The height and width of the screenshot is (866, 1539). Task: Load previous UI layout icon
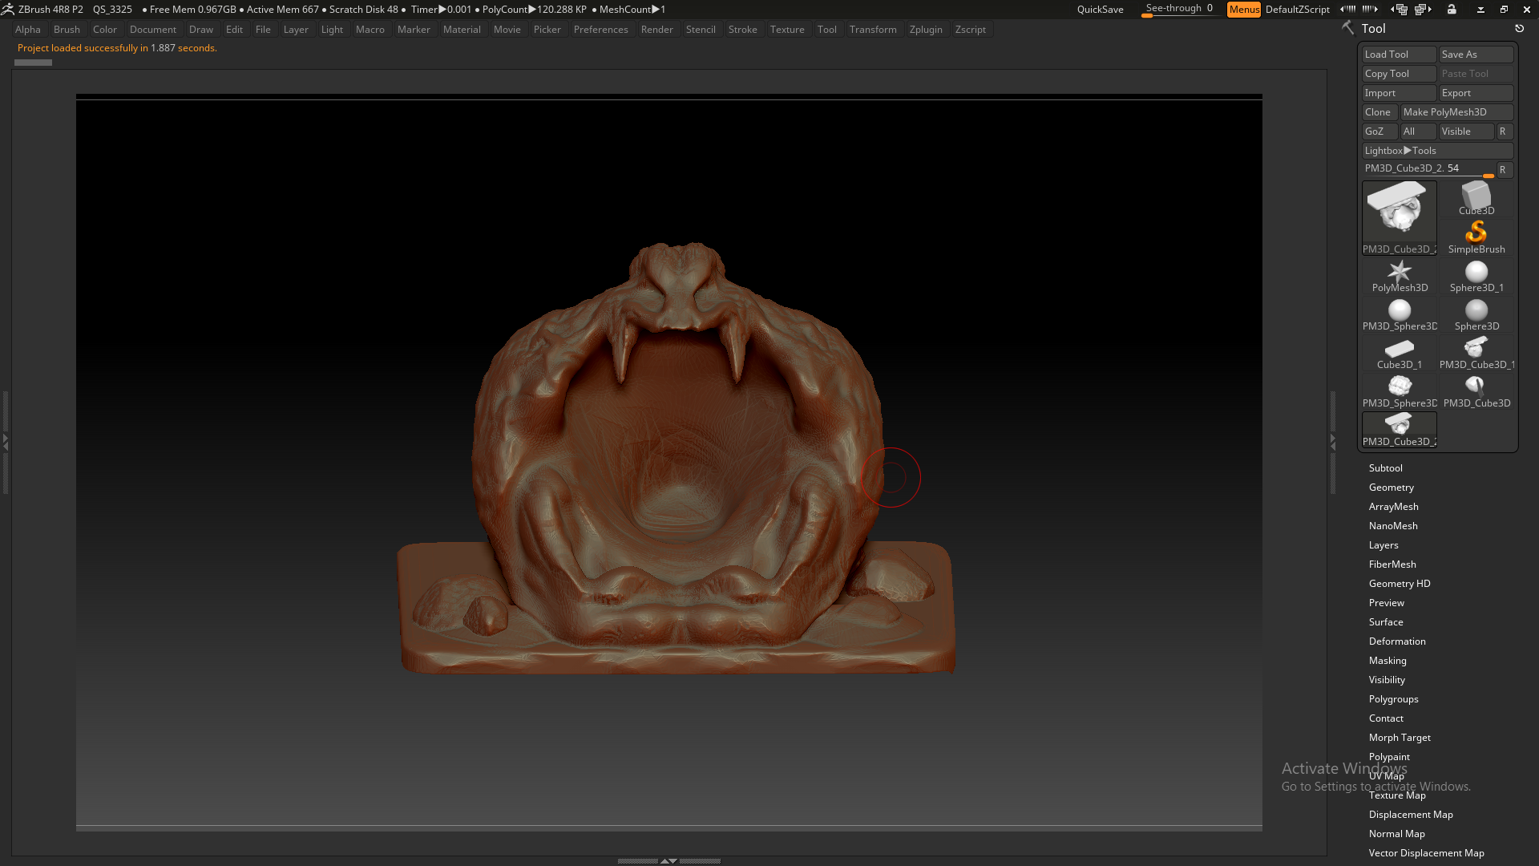coord(1400,10)
